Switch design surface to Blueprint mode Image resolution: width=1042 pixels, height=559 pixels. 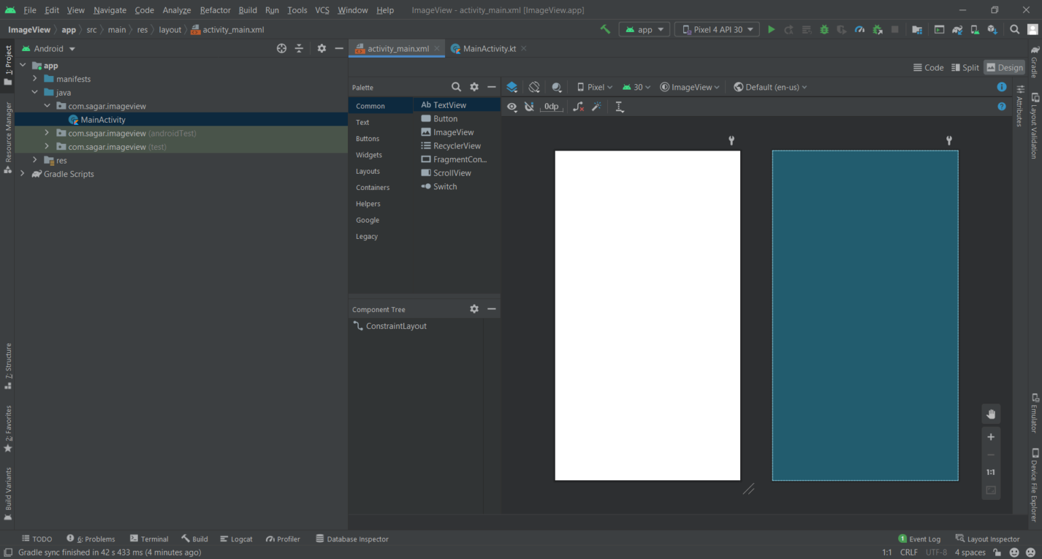(512, 87)
